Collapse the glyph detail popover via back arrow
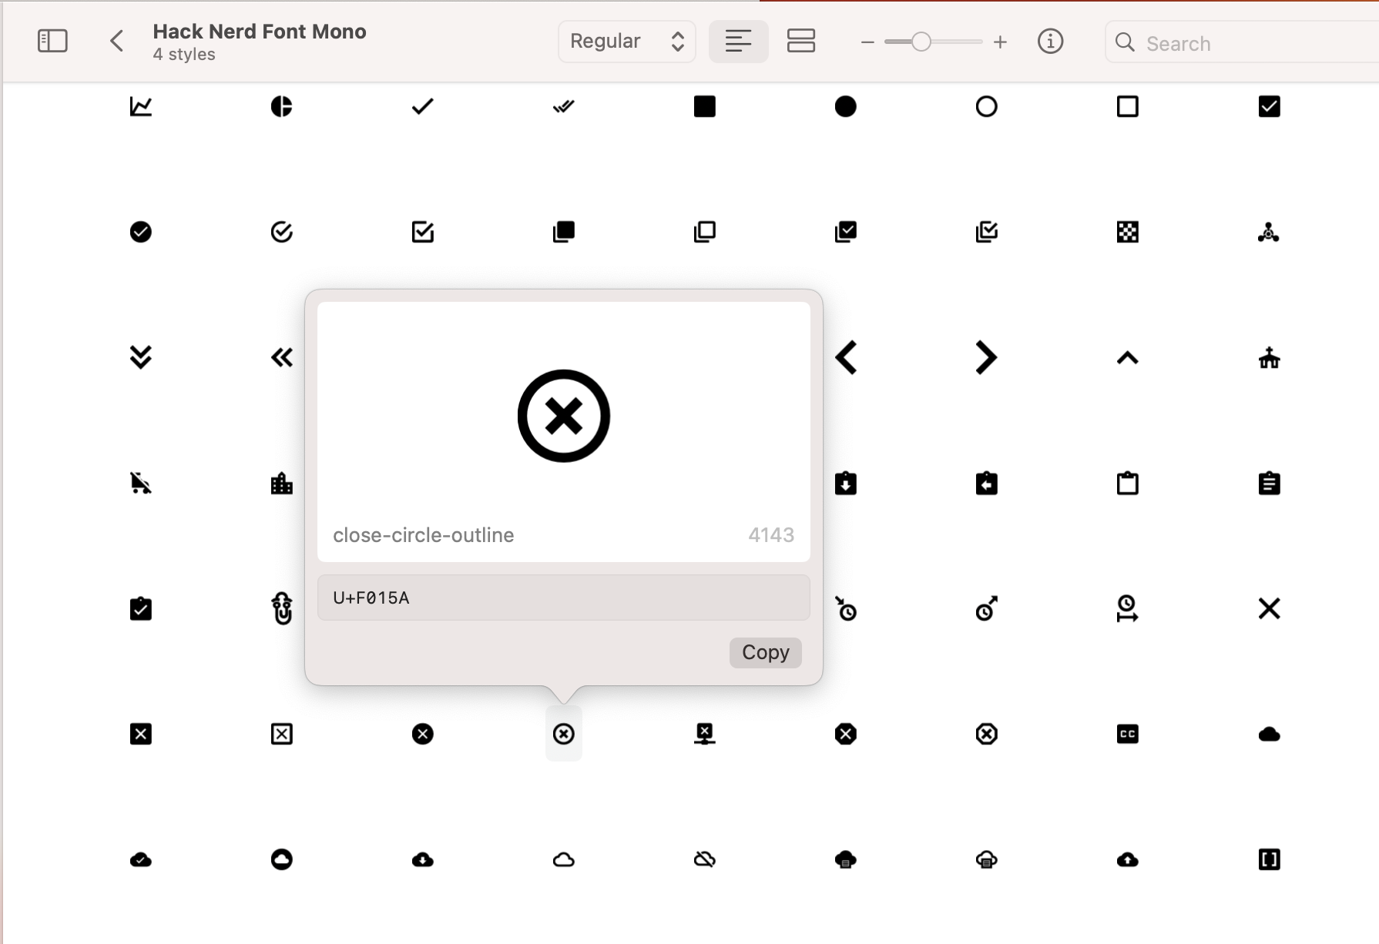 [x=116, y=41]
